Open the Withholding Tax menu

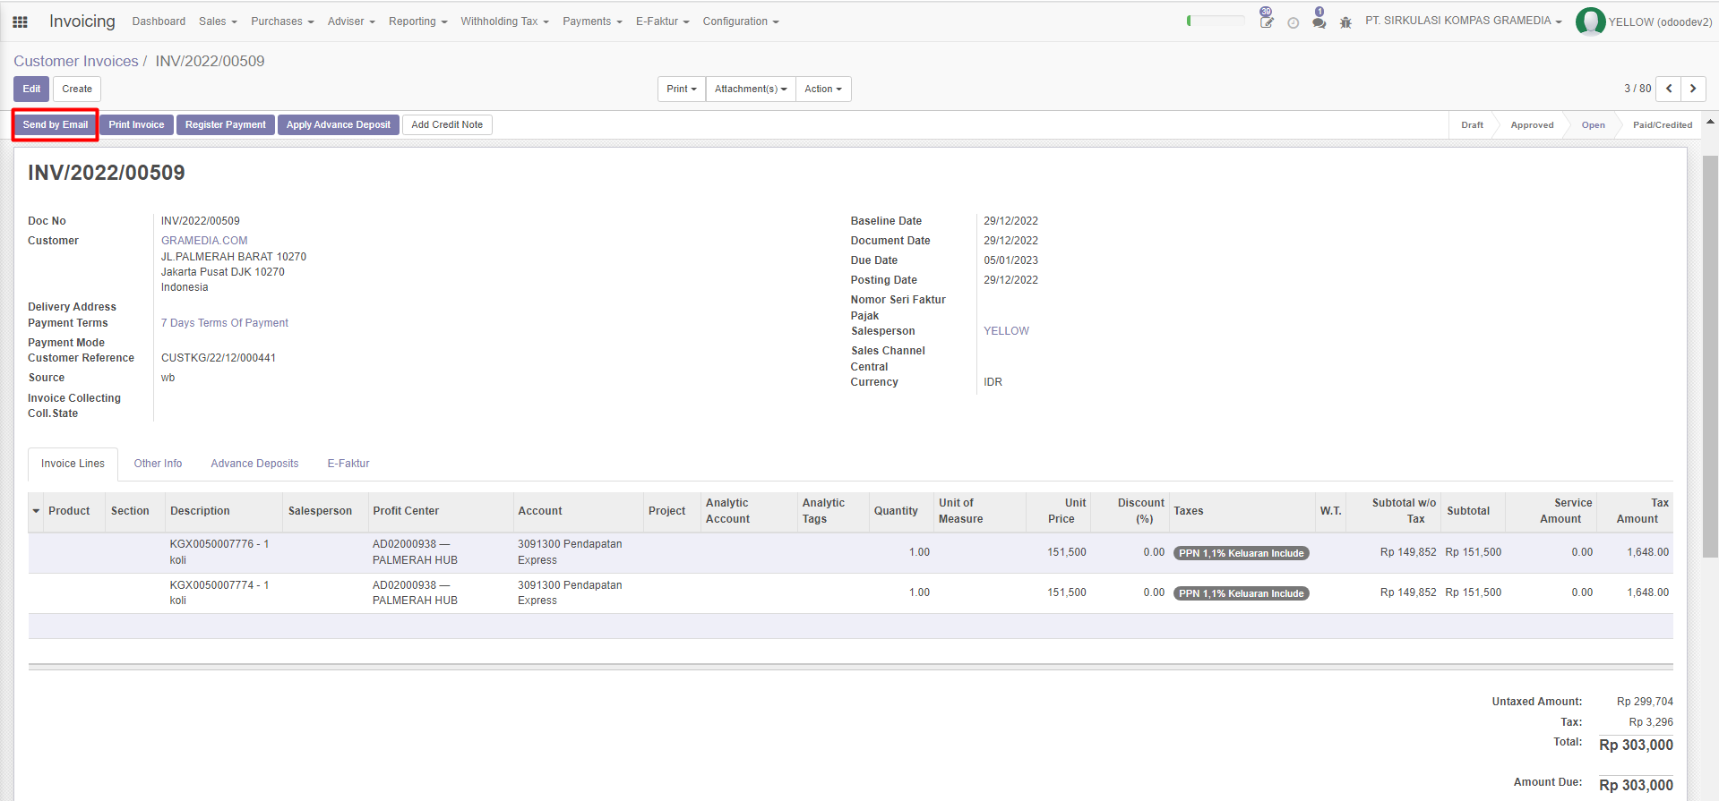504,21
